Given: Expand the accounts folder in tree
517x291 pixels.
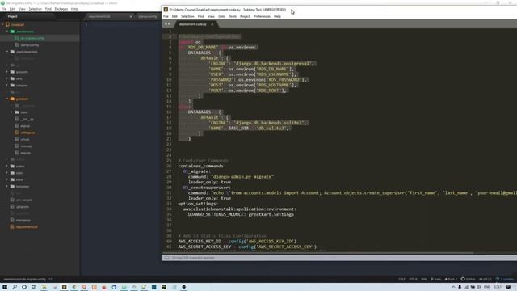Looking at the screenshot, I should tap(7, 72).
